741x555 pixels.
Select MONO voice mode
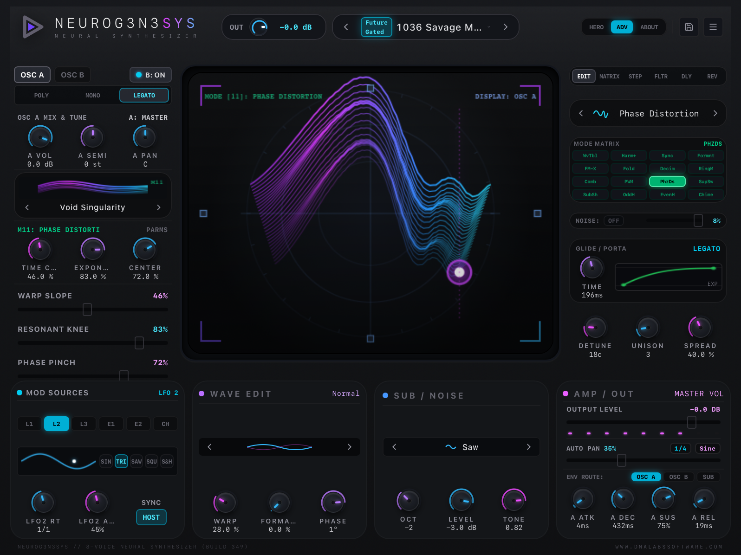point(93,95)
